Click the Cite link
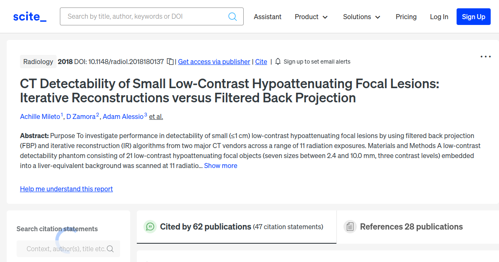Screen dimensions: 499x262 [261, 62]
